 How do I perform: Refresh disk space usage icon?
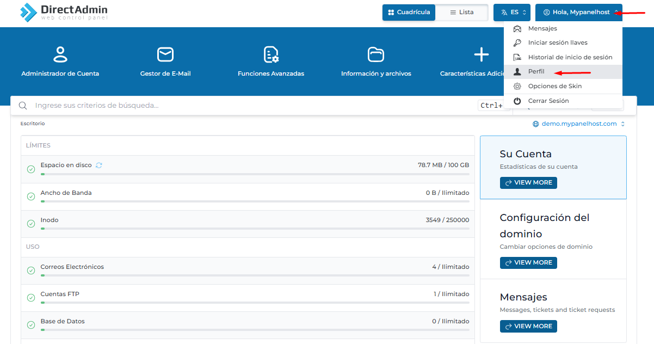pos(99,165)
